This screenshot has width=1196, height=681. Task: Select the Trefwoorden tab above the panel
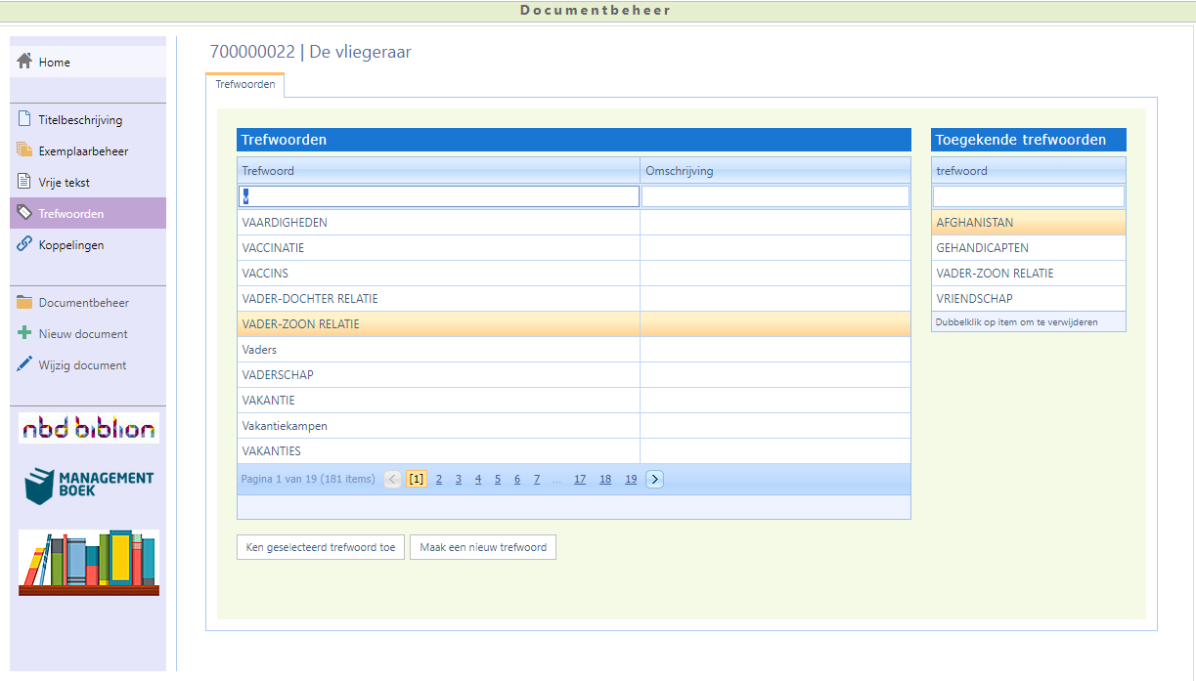(x=245, y=85)
